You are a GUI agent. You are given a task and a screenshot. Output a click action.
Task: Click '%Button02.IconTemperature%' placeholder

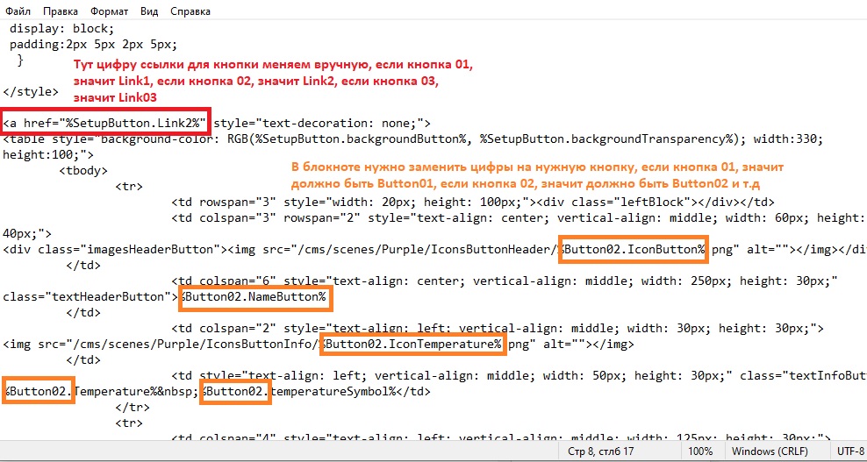point(412,345)
